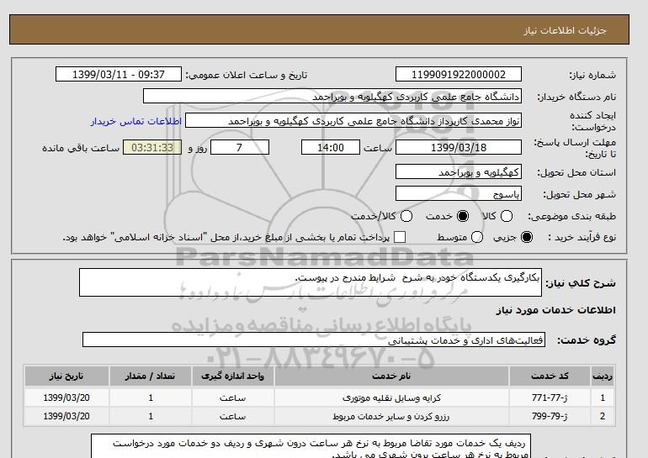Select the متوسط purchase process option
The width and height of the screenshot is (648, 458).
pos(477,237)
